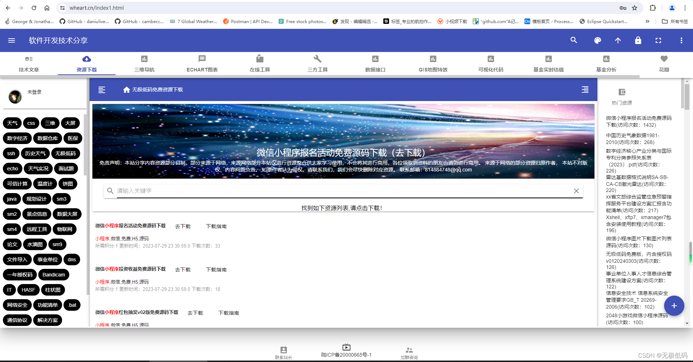Open the three-dot menu in the site header
This screenshot has height=362, width=693.
coord(681,40)
